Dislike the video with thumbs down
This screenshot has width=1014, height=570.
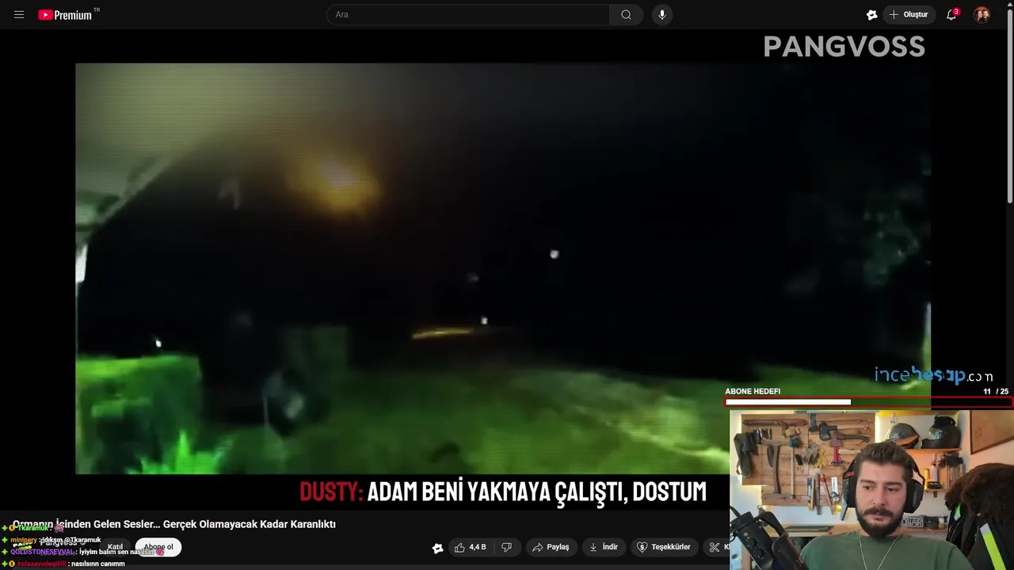[507, 547]
